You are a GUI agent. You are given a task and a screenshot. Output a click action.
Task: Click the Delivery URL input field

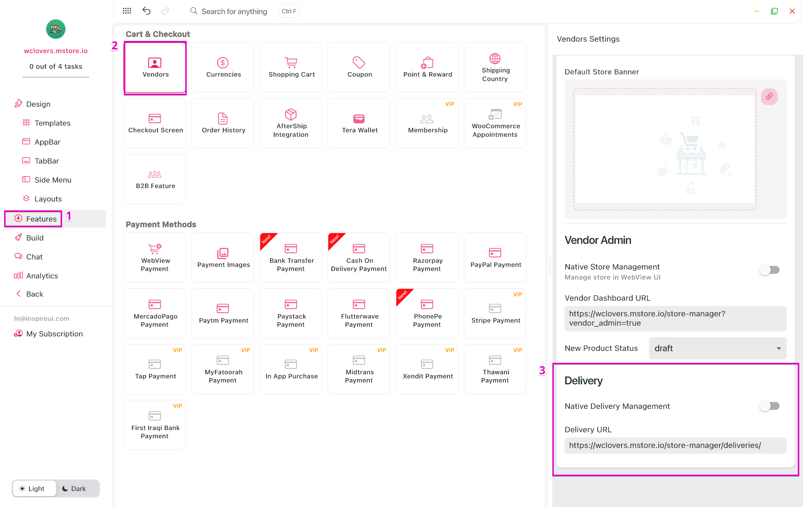675,445
